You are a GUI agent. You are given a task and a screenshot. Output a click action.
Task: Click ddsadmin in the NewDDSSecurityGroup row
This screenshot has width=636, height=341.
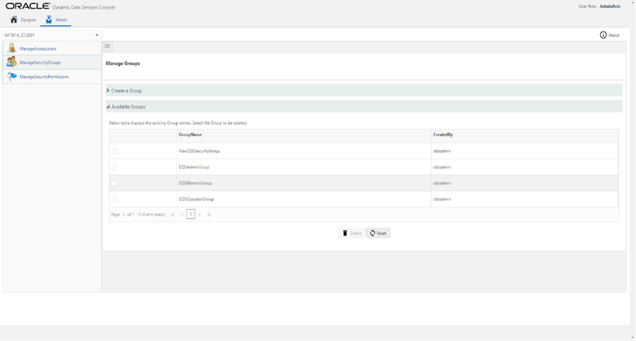point(442,151)
